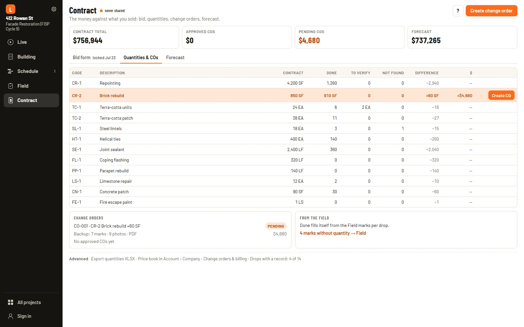Click the Sign in person icon

(10, 316)
